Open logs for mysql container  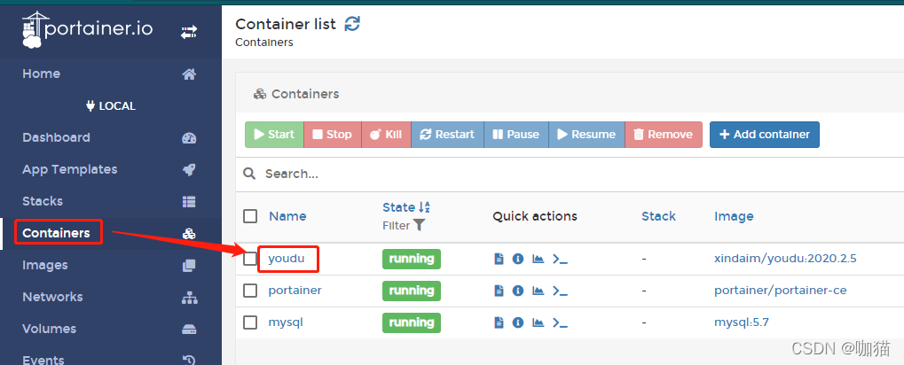tap(499, 323)
